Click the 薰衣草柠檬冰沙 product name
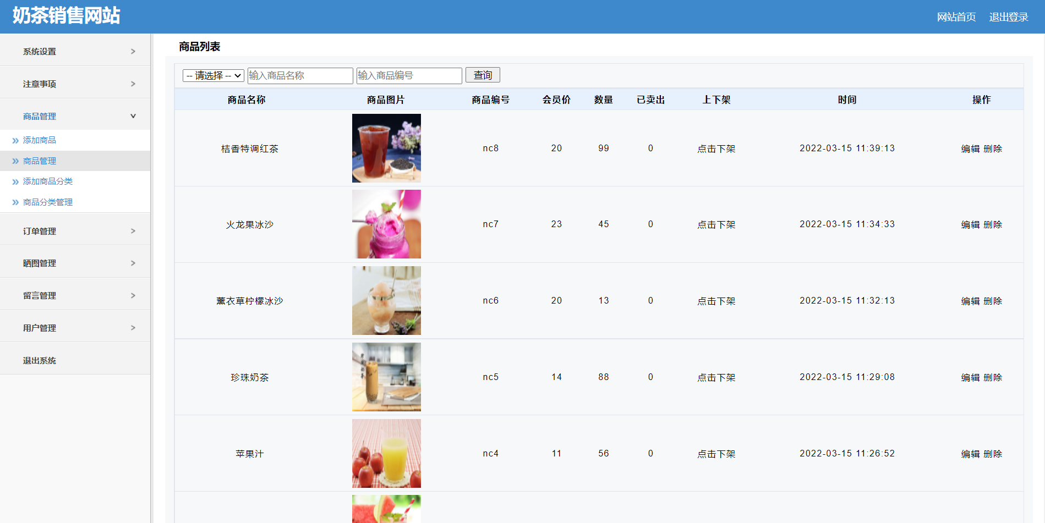Screen dimensions: 1045x523 point(250,301)
